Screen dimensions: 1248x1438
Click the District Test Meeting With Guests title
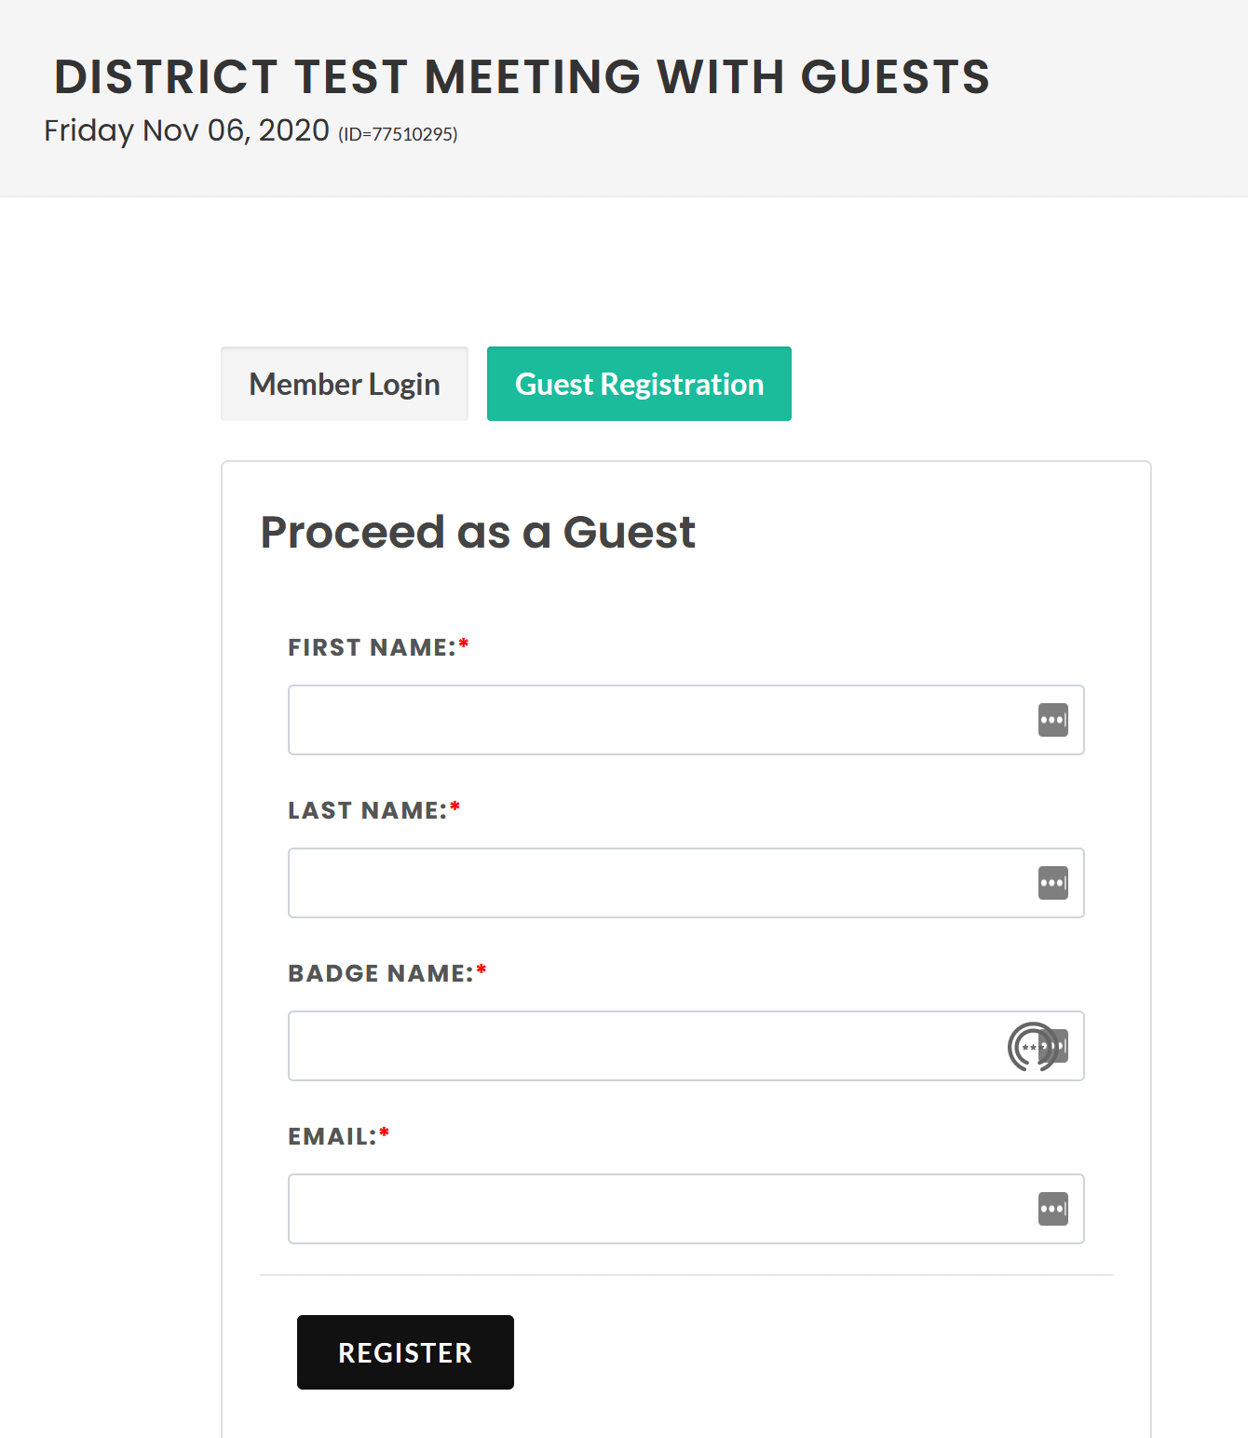pos(522,76)
